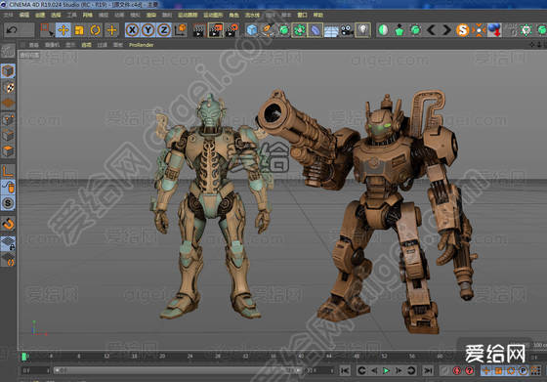Open the blue Cube primitives palette
547x382 pixels.
click(252, 30)
